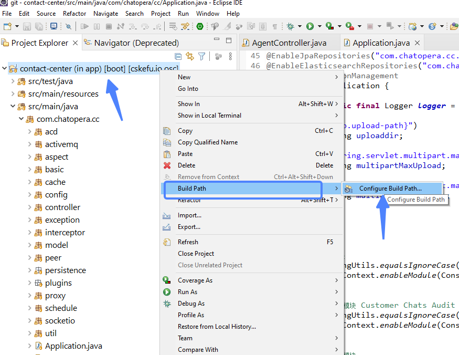Collapse the com.chatopera.cc package
The width and height of the screenshot is (459, 355).
(x=21, y=119)
